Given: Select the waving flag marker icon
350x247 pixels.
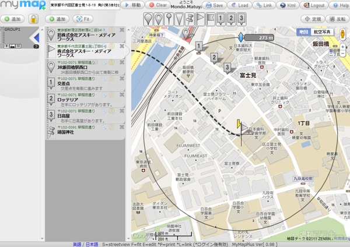Looking at the screenshot, I should tap(210, 19).
